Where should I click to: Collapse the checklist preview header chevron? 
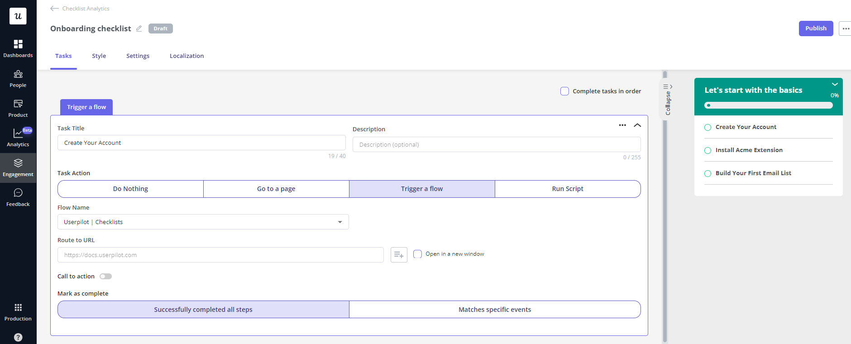(835, 85)
